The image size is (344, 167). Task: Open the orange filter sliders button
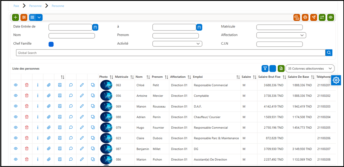coord(24,17)
